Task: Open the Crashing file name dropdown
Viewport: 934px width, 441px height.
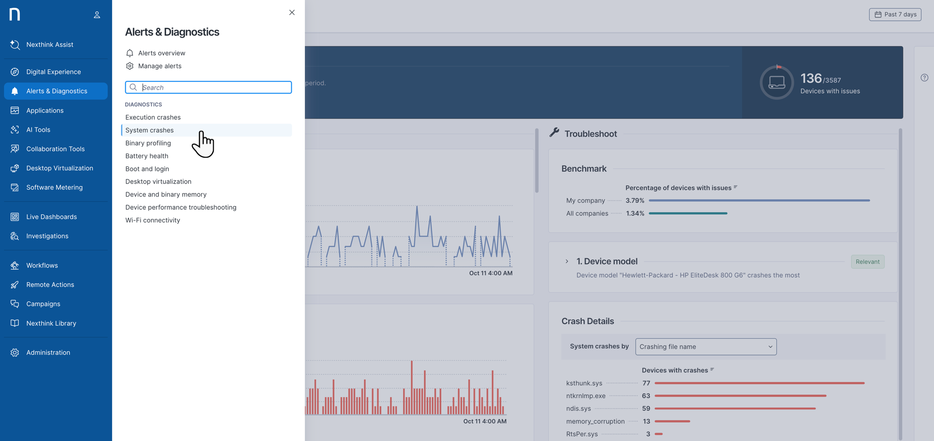Action: point(705,347)
